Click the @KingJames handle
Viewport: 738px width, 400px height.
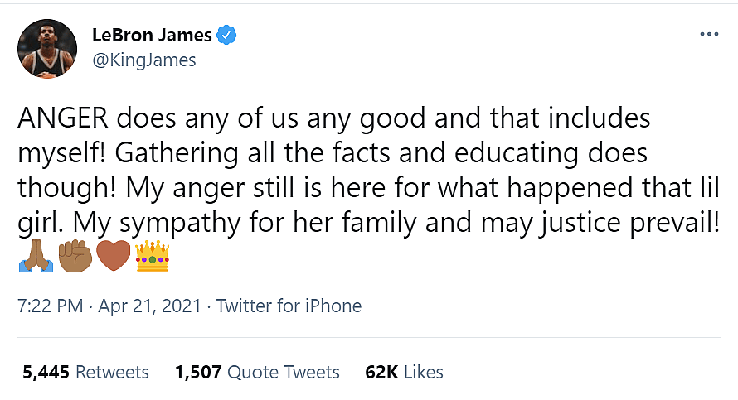point(144,60)
